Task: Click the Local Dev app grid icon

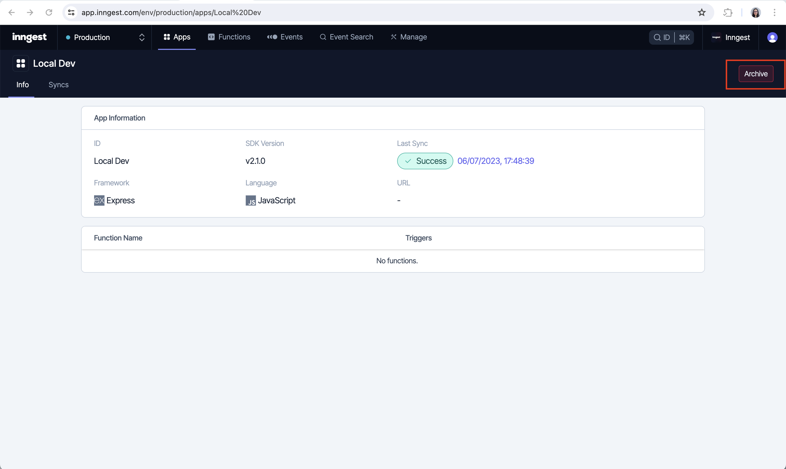Action: (21, 63)
